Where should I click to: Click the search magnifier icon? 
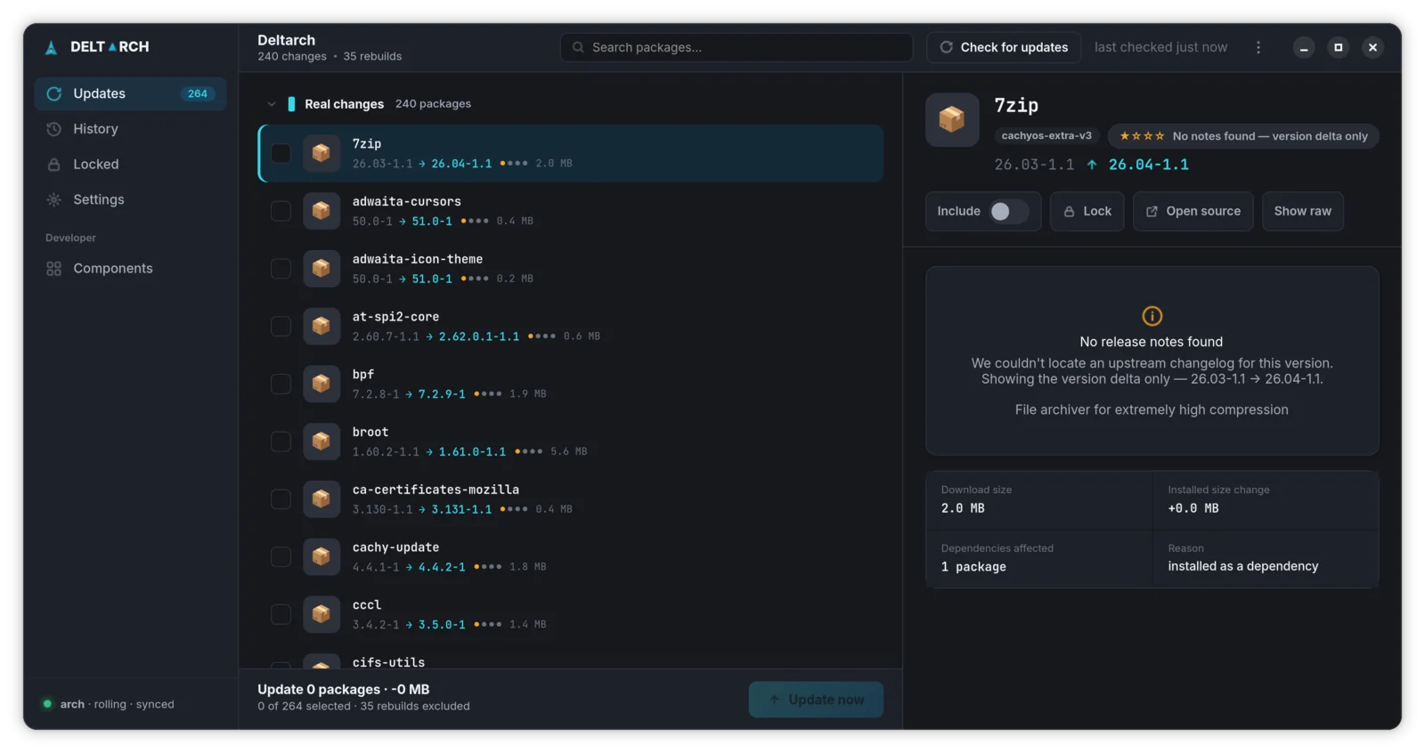tap(579, 47)
